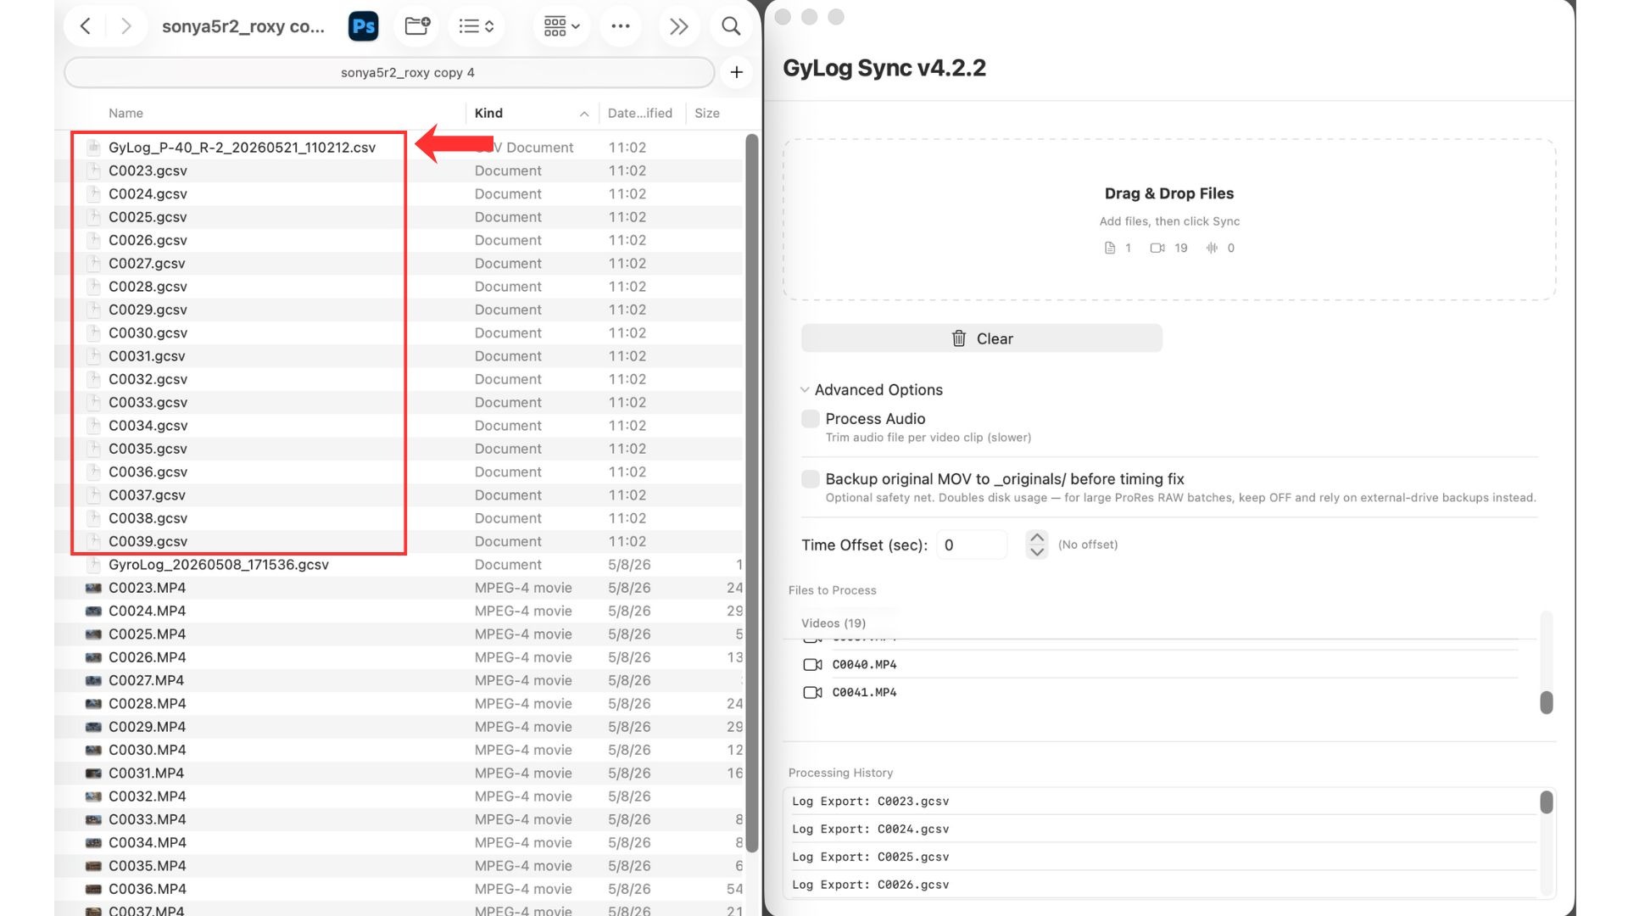Click the log file count icon

[1110, 248]
